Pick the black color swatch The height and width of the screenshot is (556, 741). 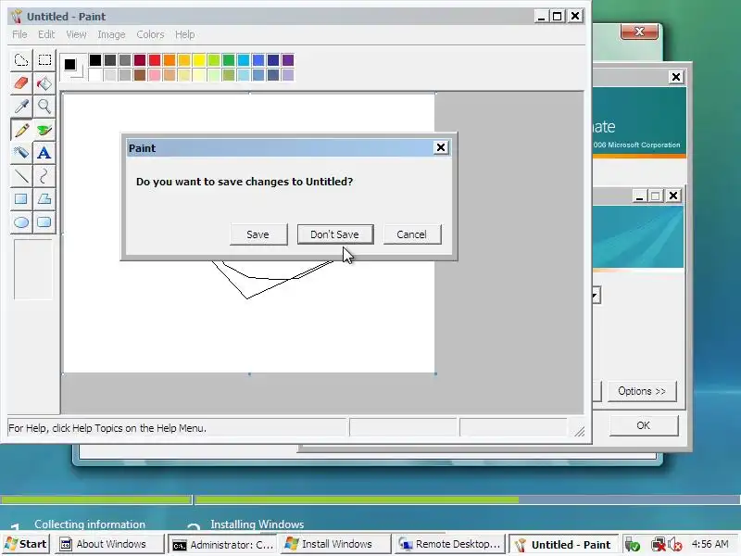point(95,60)
